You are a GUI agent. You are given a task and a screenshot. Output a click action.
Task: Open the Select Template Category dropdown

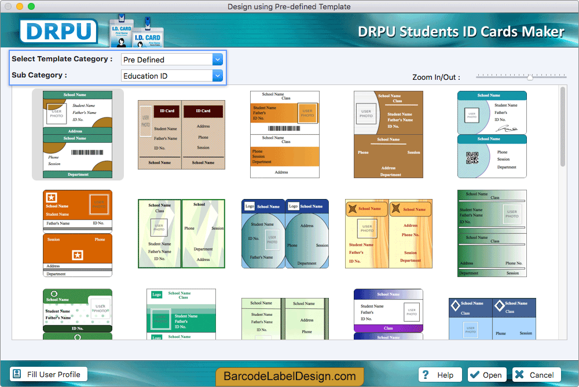pos(218,60)
